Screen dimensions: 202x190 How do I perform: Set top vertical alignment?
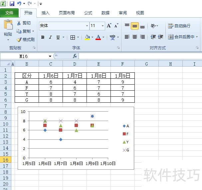[127, 25]
